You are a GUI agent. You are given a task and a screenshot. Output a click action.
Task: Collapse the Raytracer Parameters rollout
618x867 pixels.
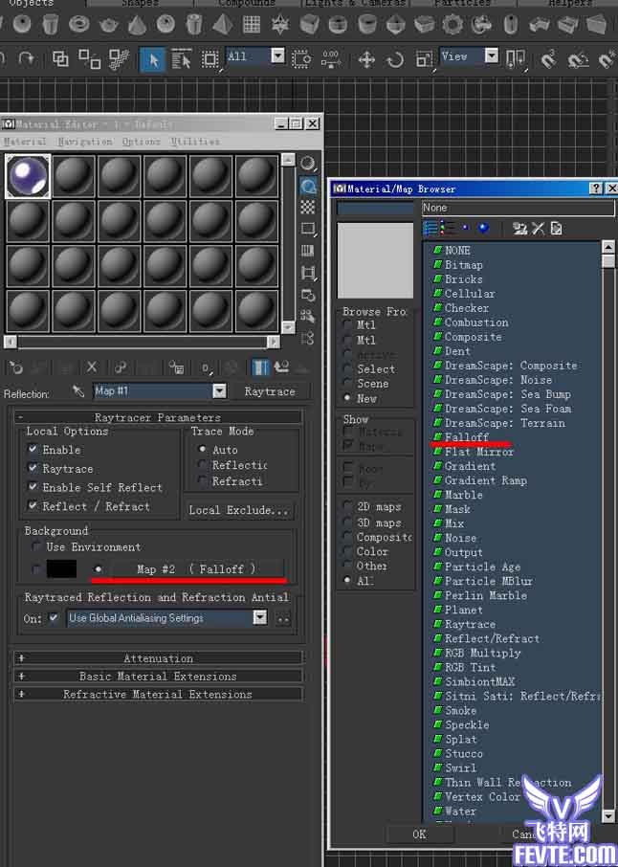(x=158, y=417)
